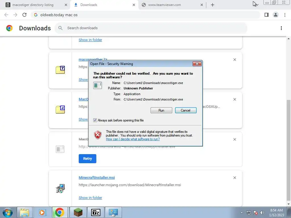Cancel the Open File security warning

pyautogui.click(x=186, y=110)
